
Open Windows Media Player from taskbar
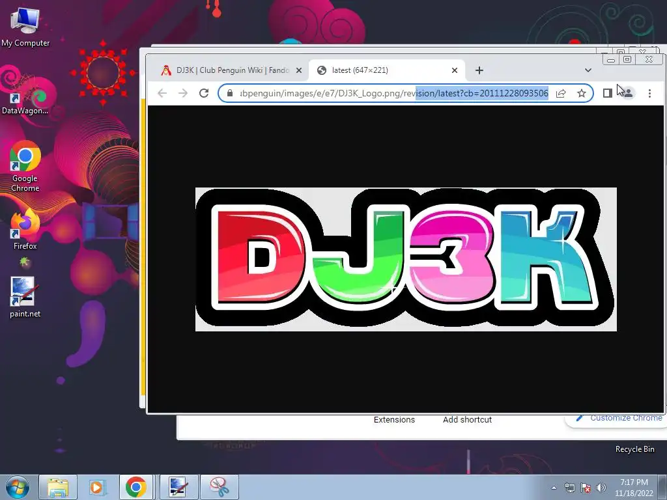96,487
